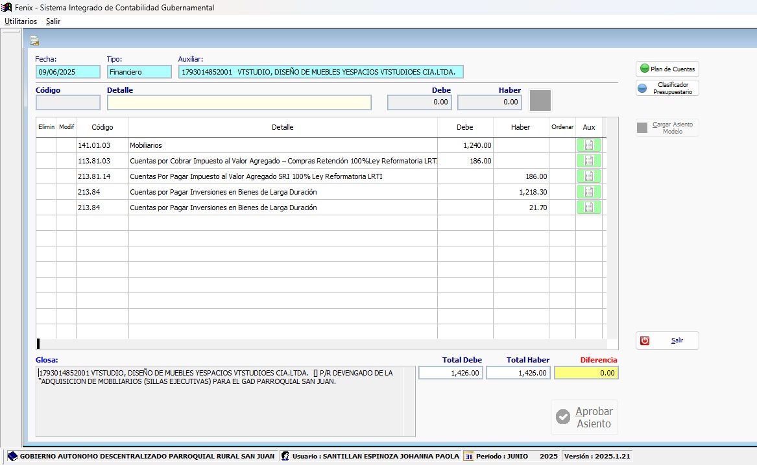The width and height of the screenshot is (757, 465).
Task: Click the yellow Diferencia total box
Action: (x=586, y=373)
